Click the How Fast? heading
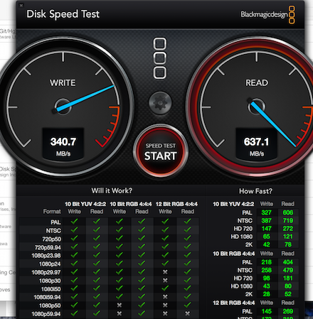The width and height of the screenshot is (313, 319). 255,191
